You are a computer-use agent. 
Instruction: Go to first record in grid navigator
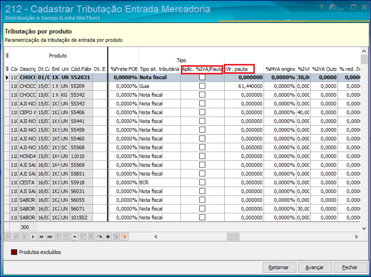[x=8, y=237]
